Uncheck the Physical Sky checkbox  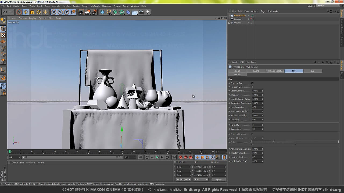click(x=252, y=83)
